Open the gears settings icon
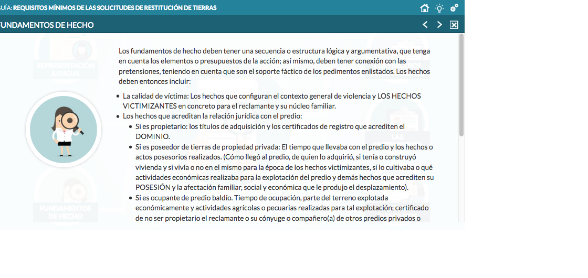Viewport: 588px width, 278px height. [454, 8]
